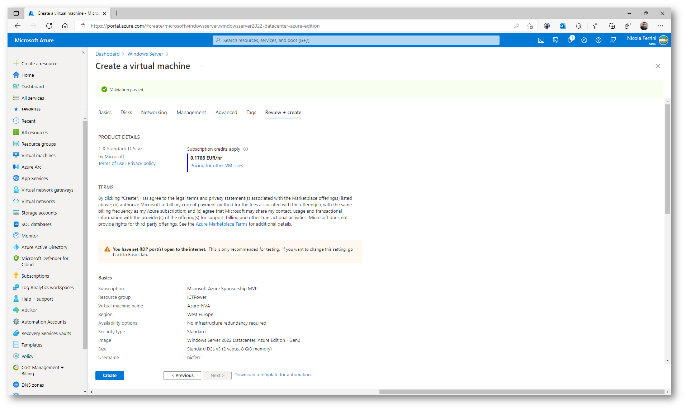Click the Create a resource plus icon
This screenshot has width=686, height=410.
pyautogui.click(x=16, y=63)
